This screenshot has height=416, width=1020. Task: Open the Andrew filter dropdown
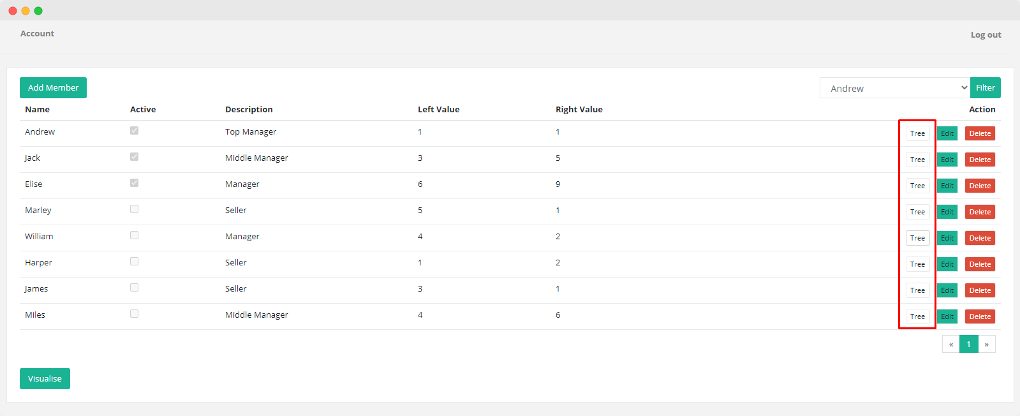point(895,88)
